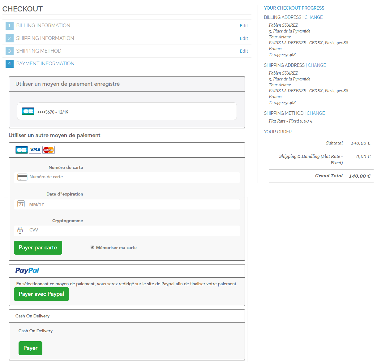Screen dimensions: 377x362
Task: Click the Visa logo icon
Action: point(35,150)
